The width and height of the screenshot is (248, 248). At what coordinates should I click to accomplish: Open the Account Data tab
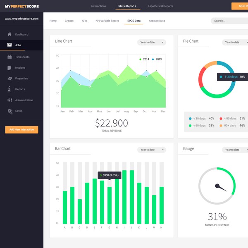click(157, 21)
